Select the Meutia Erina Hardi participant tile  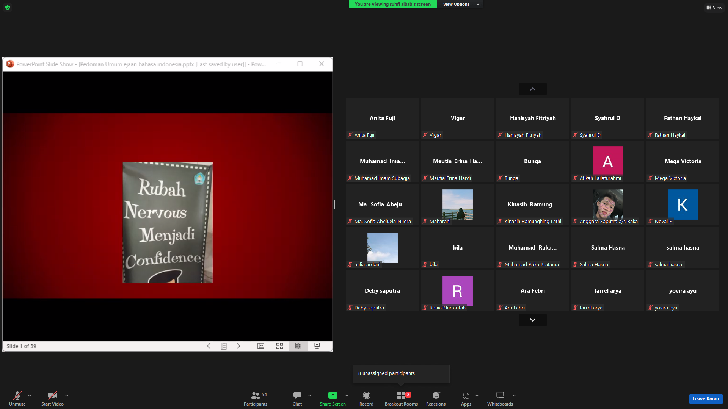pyautogui.click(x=458, y=161)
